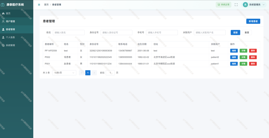
Task: Click the medical kit logo icon
Action: pyautogui.click(x=3, y=5)
